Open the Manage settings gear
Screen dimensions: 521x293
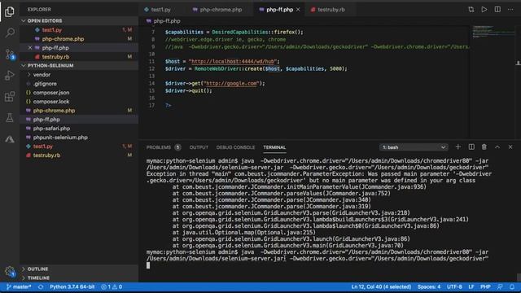(x=10, y=271)
